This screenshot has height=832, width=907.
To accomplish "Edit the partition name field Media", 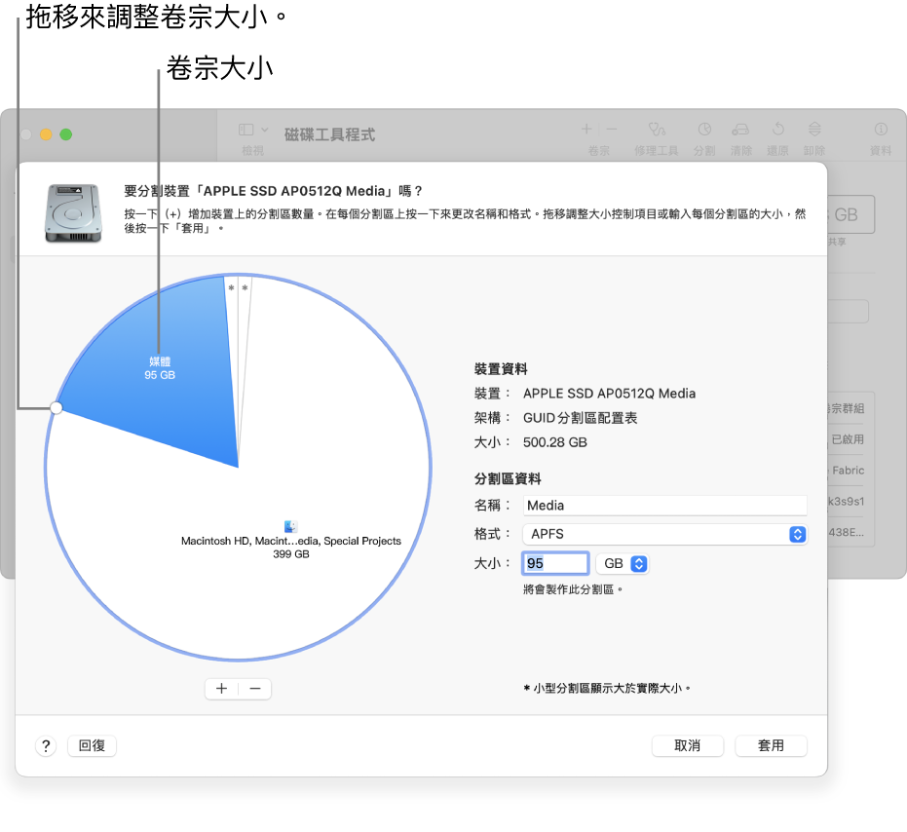I will [x=664, y=505].
